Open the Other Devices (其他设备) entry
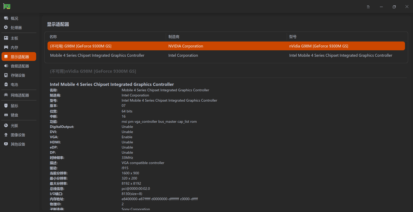Viewport: 413px width, 212px height. [x=18, y=144]
